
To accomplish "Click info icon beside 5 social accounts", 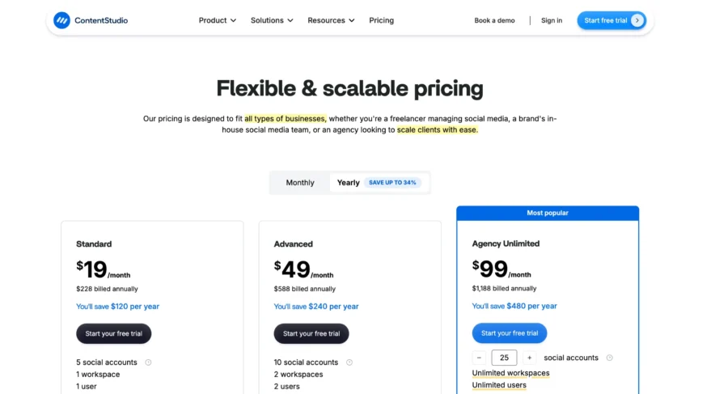I will [148, 362].
